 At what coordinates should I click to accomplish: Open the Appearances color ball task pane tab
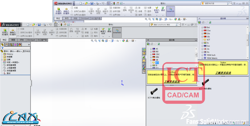[144, 68]
